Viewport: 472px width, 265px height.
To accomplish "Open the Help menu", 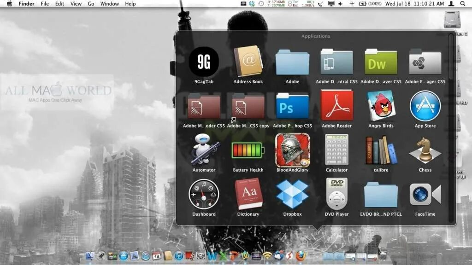I will click(x=130, y=4).
